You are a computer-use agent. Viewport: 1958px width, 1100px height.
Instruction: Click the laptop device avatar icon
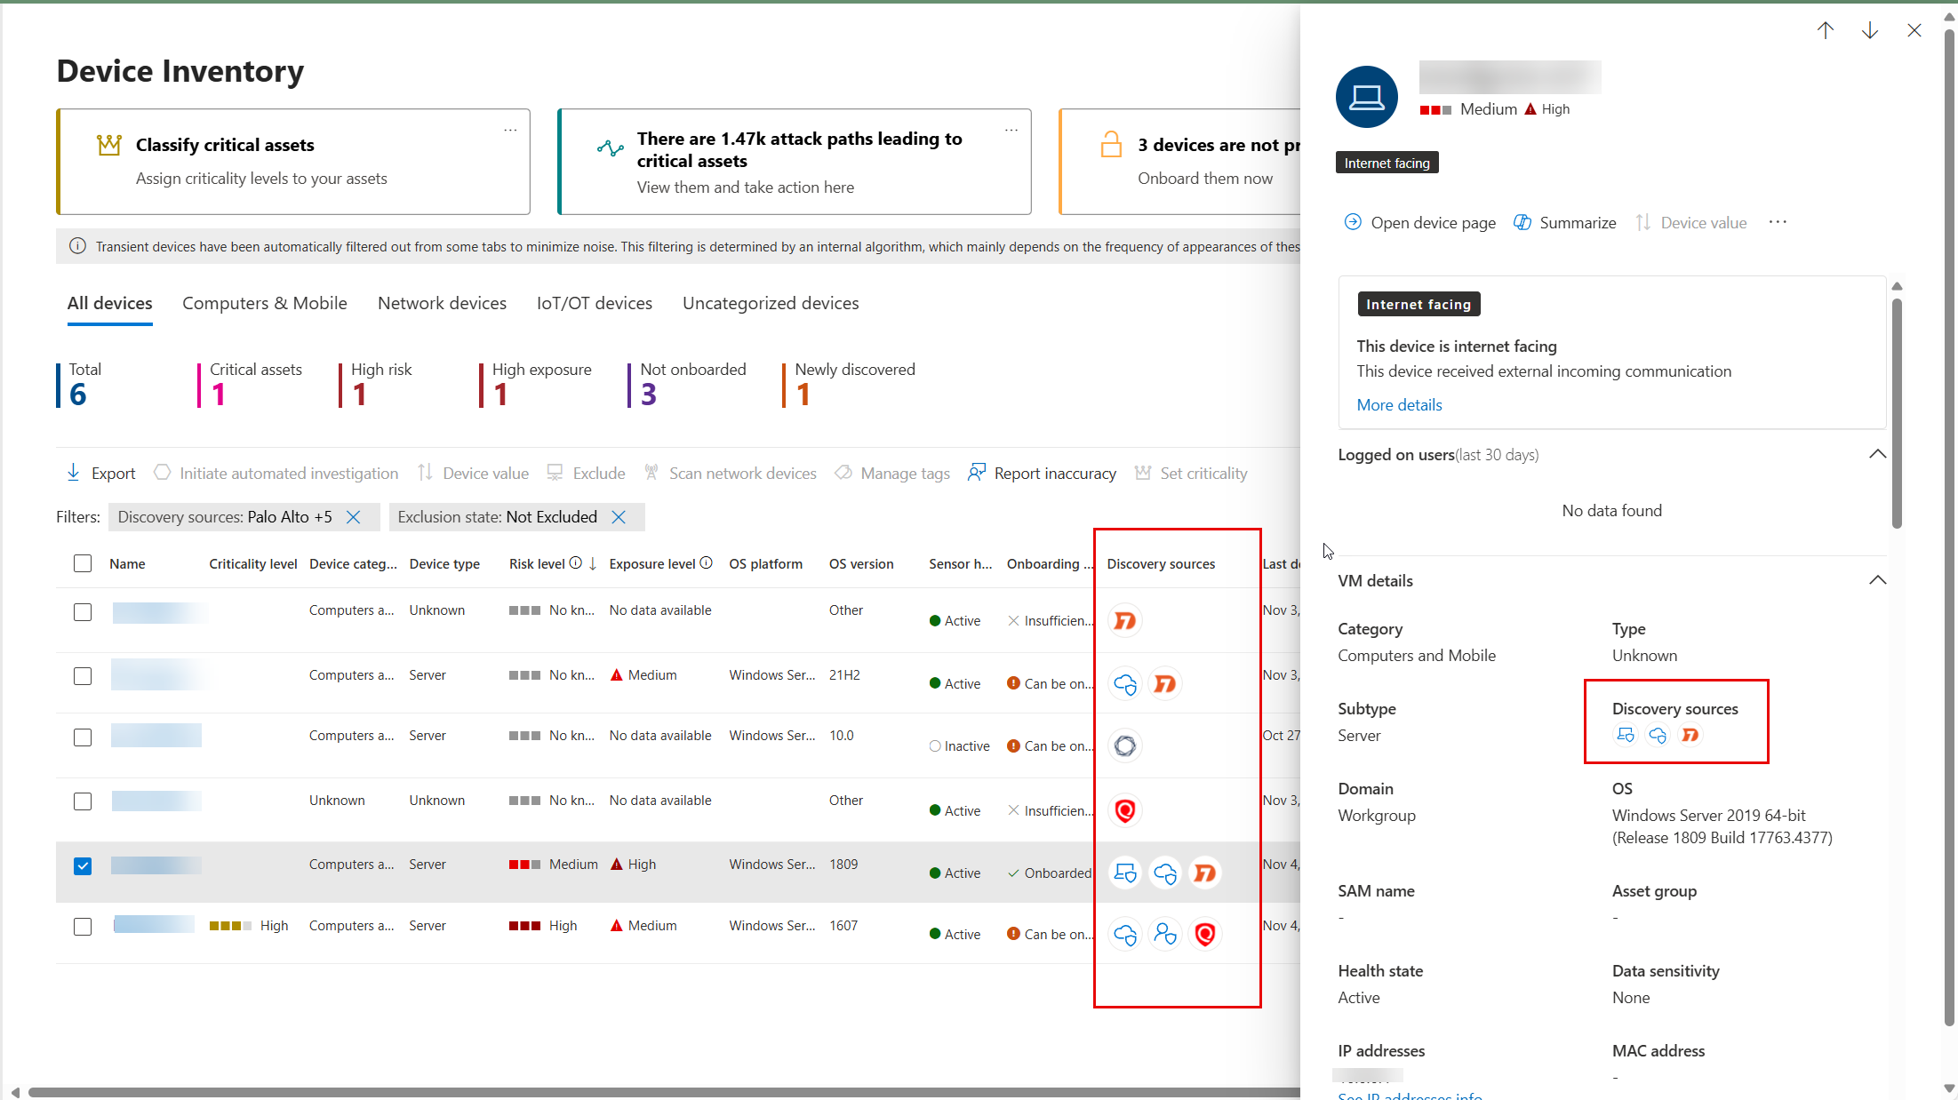click(x=1366, y=97)
